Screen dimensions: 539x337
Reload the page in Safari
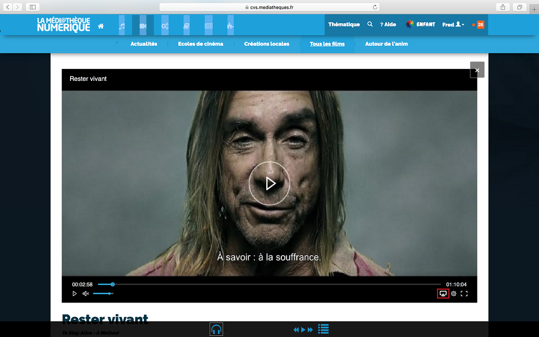pyautogui.click(x=375, y=7)
